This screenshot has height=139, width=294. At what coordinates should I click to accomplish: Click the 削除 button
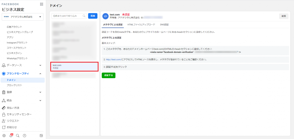(284, 16)
